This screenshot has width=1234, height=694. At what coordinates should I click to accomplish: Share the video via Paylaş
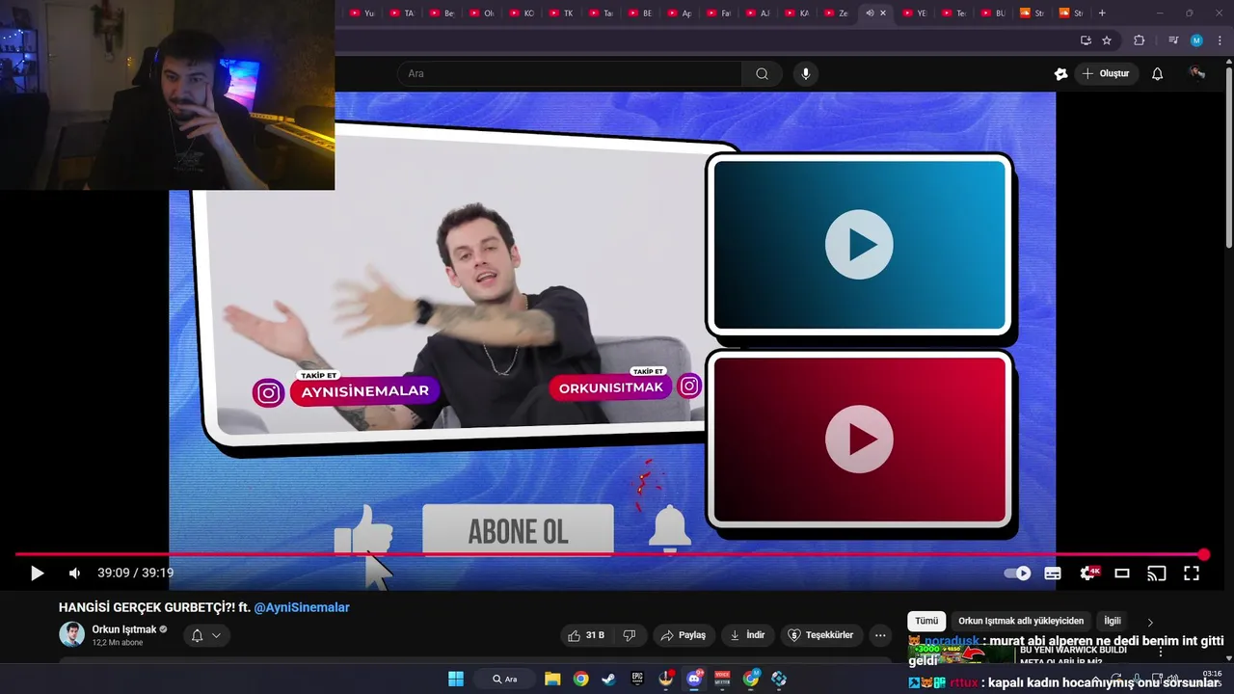(x=683, y=635)
